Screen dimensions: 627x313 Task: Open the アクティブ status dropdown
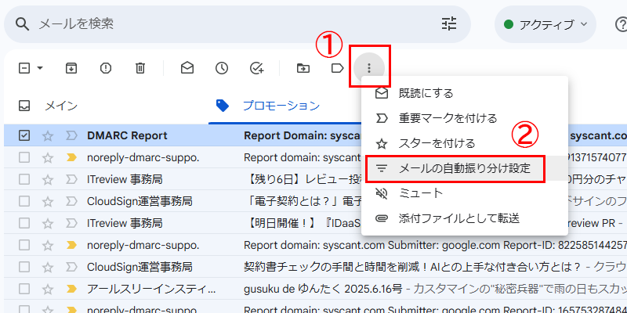click(546, 23)
